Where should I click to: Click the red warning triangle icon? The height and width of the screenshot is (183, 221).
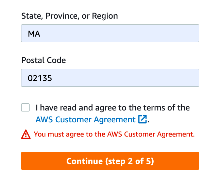(x=26, y=135)
